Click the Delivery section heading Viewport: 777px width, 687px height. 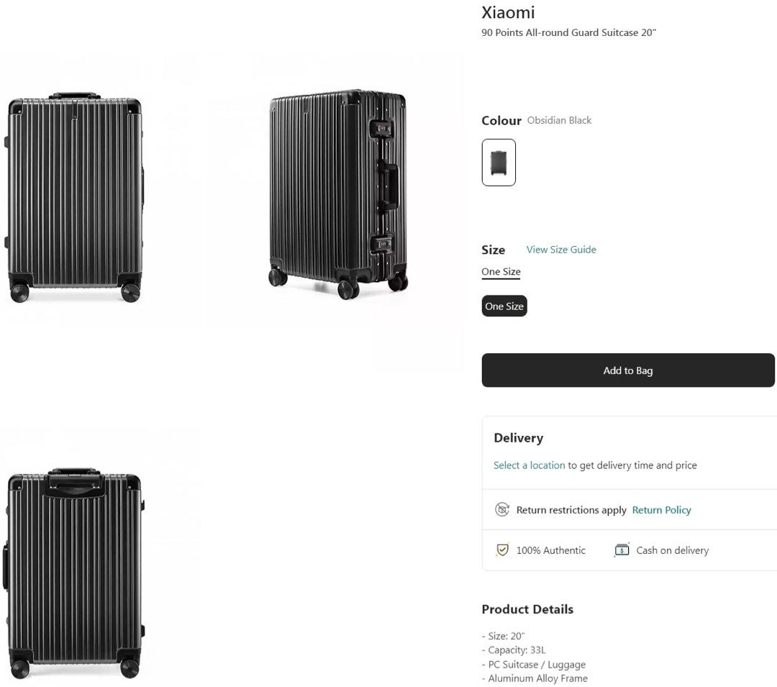click(x=519, y=437)
